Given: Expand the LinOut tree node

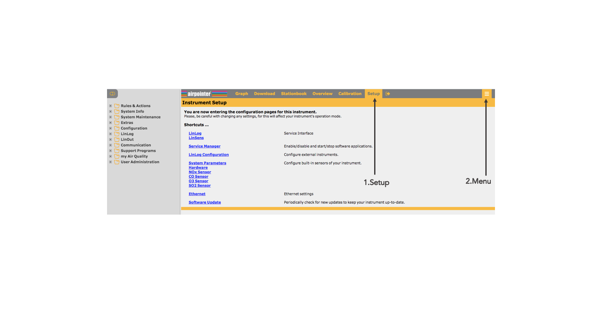Looking at the screenshot, I should pos(110,139).
